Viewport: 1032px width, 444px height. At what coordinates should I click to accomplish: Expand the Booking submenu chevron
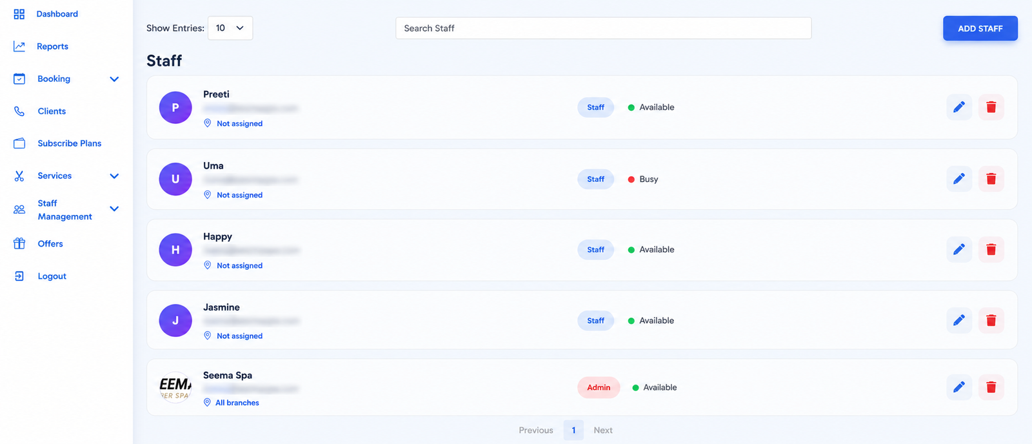pos(114,79)
